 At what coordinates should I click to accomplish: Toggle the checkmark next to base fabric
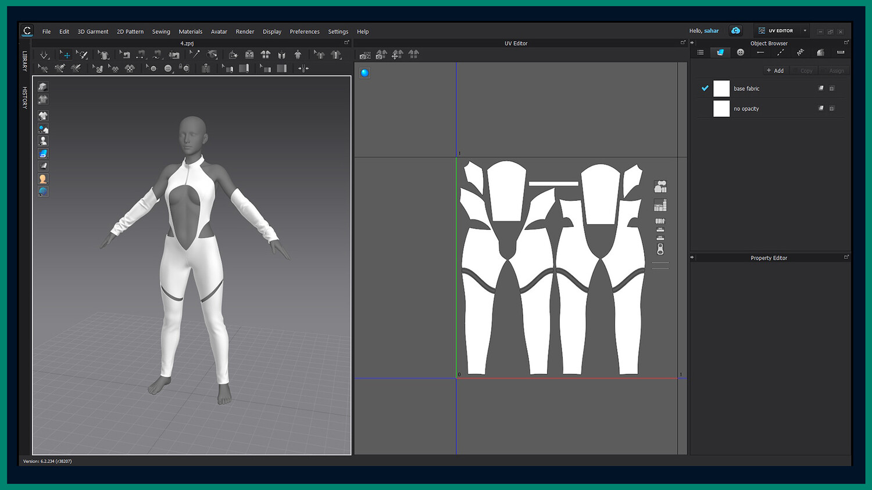coord(705,88)
